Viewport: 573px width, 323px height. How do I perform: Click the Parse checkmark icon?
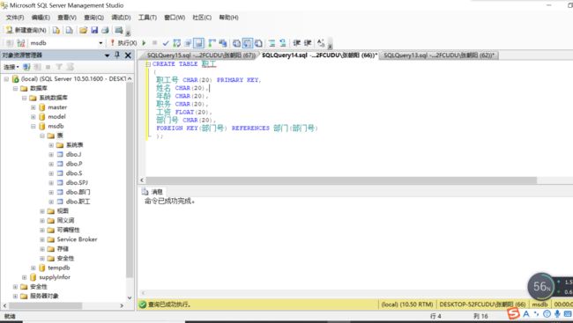(x=166, y=43)
